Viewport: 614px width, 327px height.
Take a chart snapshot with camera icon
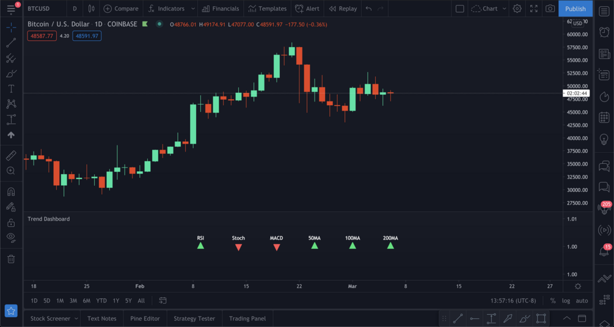tap(550, 9)
